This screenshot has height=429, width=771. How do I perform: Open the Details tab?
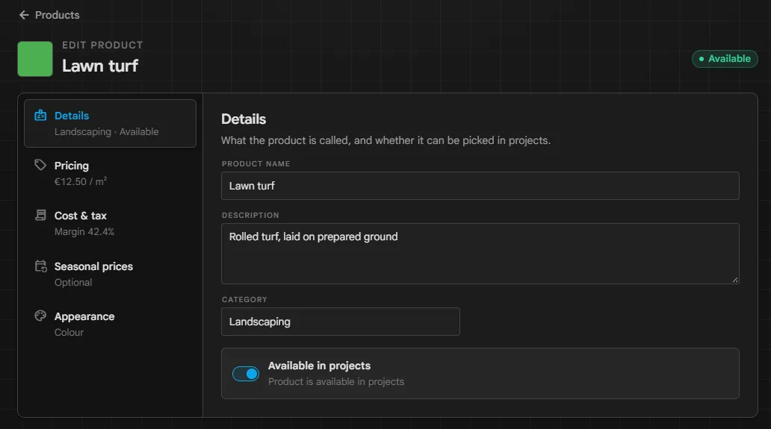(x=110, y=123)
